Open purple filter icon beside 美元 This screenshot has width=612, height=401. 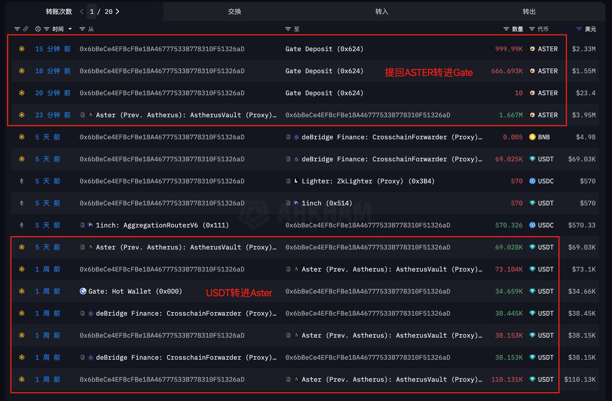tap(579, 29)
